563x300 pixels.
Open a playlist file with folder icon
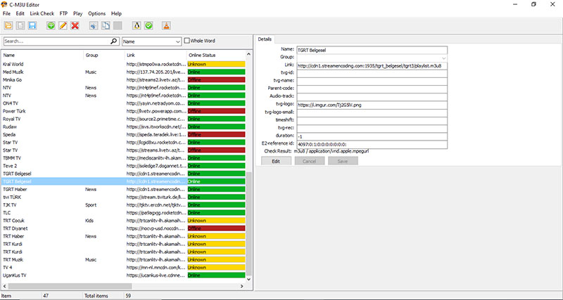point(8,25)
